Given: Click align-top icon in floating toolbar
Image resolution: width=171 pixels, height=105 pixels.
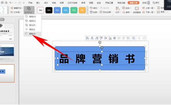Looking at the screenshot, I should (101, 38).
